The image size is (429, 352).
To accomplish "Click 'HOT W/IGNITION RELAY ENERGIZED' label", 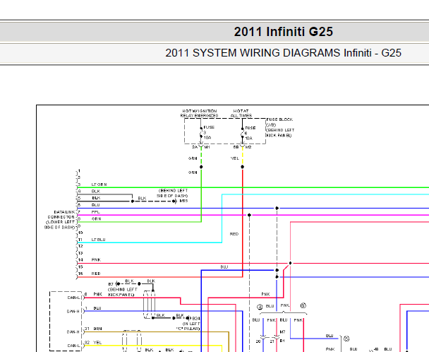I will pyautogui.click(x=199, y=113).
